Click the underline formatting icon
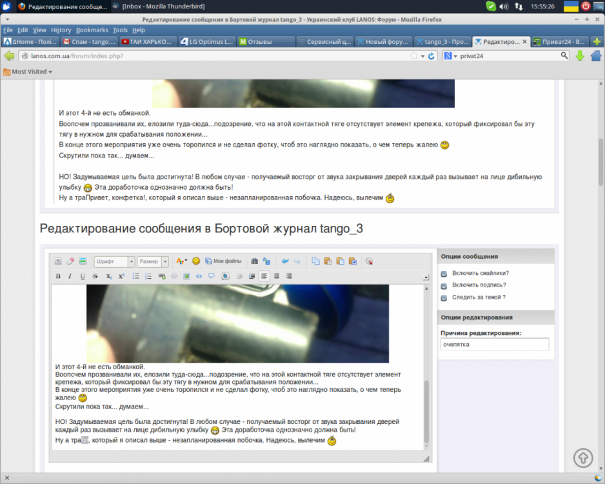 click(83, 276)
